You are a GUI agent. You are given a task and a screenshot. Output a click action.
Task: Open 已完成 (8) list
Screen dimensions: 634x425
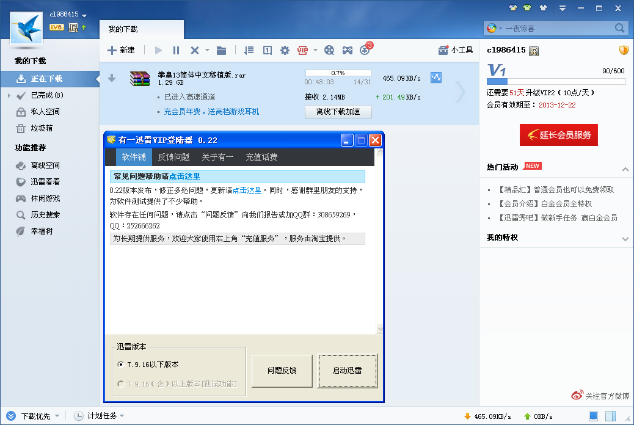click(x=47, y=95)
